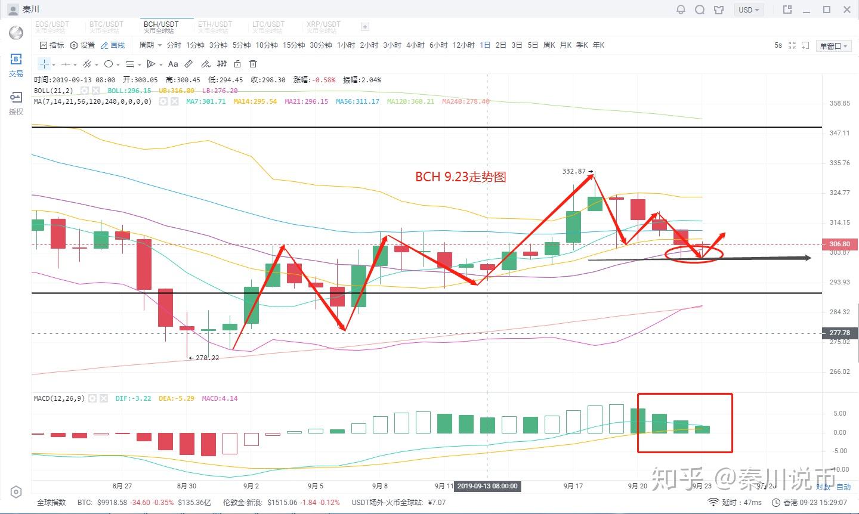
Task: Expand crosshair tool options arrow
Action: point(54,64)
